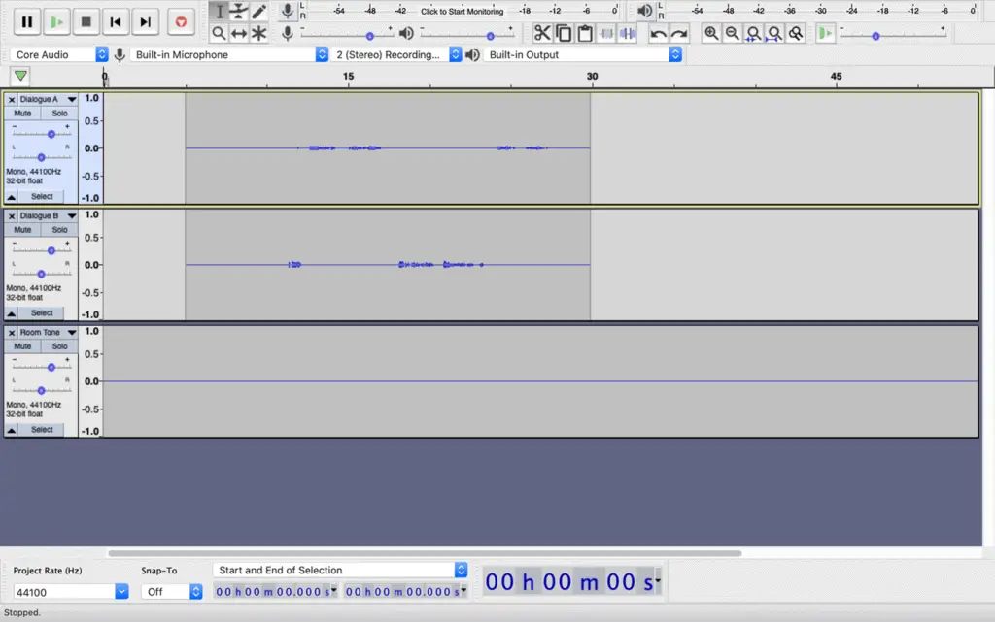Close the Dialogue A track
Viewport: 995px width, 622px height.
(12, 99)
